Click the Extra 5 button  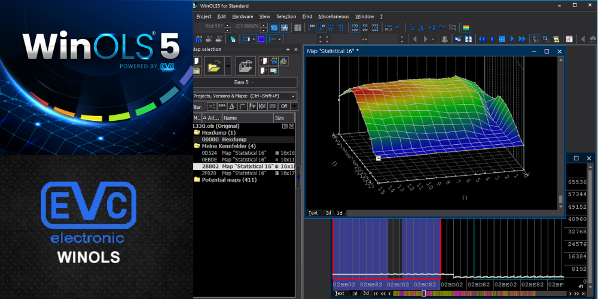[x=245, y=83]
